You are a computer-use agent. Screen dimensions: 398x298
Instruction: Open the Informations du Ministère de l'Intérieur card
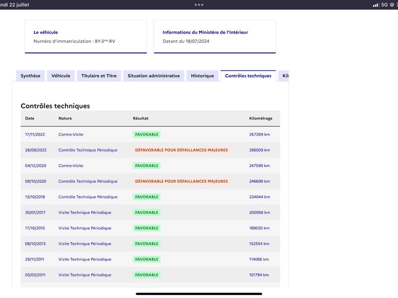point(215,37)
